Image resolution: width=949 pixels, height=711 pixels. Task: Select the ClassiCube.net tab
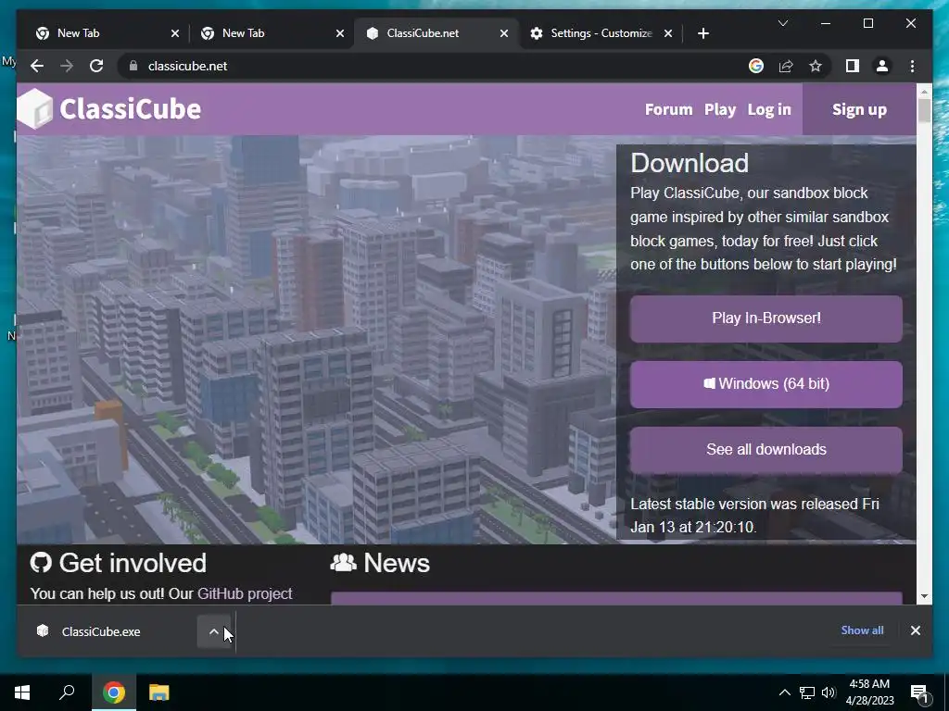click(436, 33)
